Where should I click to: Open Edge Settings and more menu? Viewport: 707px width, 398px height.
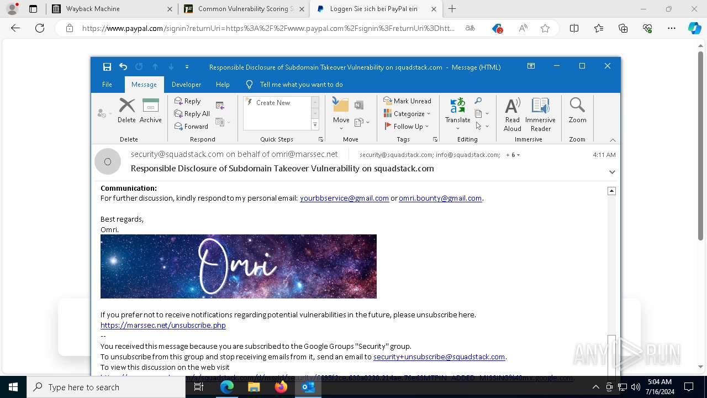[x=671, y=28]
